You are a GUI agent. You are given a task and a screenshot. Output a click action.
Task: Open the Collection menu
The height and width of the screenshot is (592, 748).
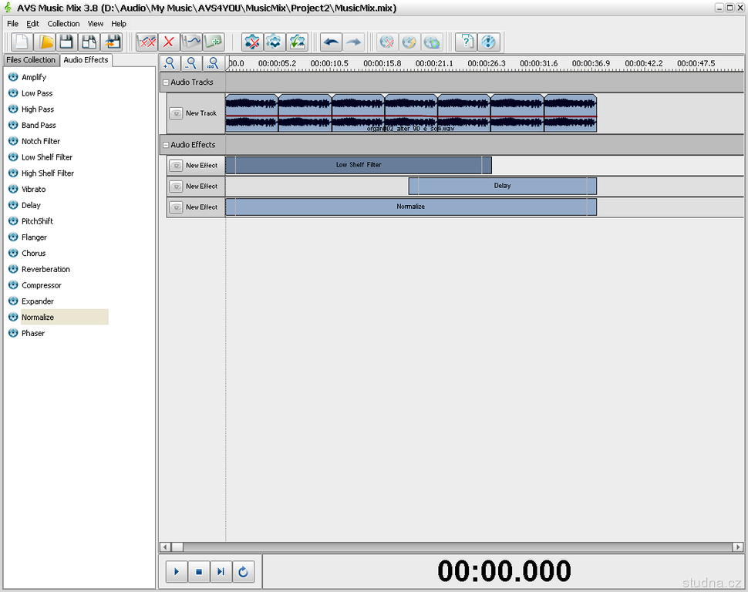63,24
